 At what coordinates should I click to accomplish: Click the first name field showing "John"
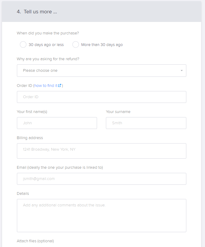pyautogui.click(x=57, y=123)
